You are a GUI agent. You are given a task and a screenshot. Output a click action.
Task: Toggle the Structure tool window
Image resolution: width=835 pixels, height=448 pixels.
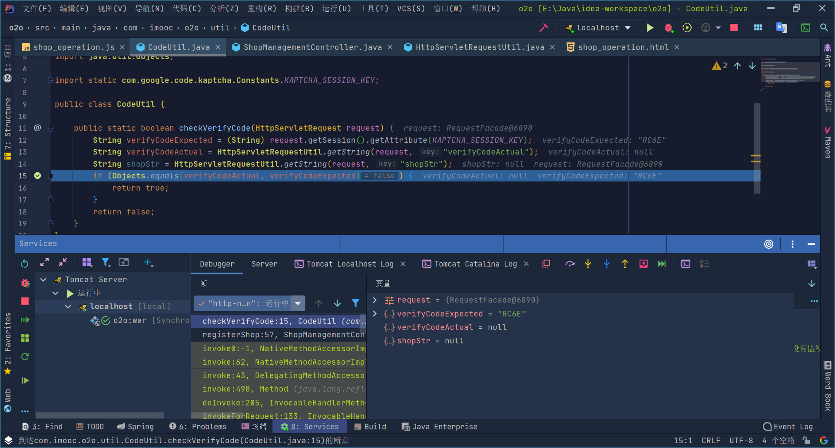click(7, 128)
